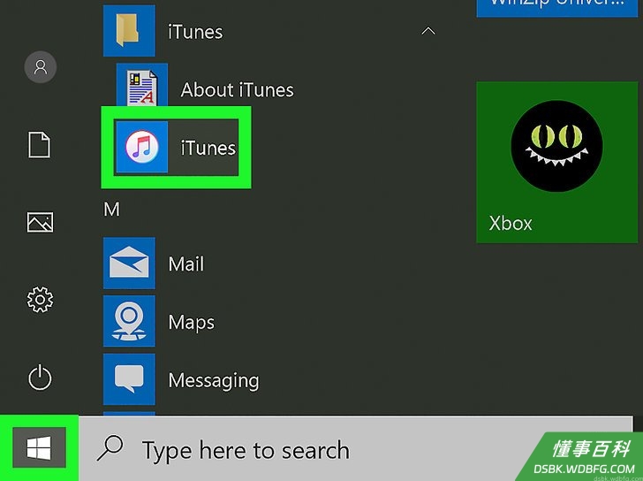The image size is (643, 481).
Task: Open the Mail app icon
Action: [129, 263]
